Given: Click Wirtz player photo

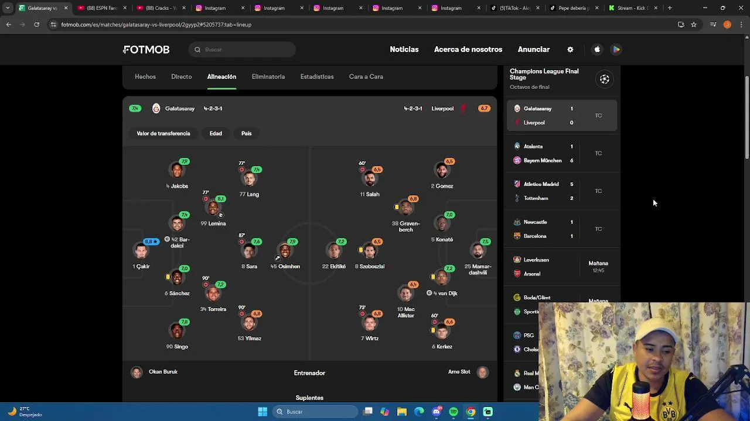Looking at the screenshot, I should pyautogui.click(x=370, y=323).
